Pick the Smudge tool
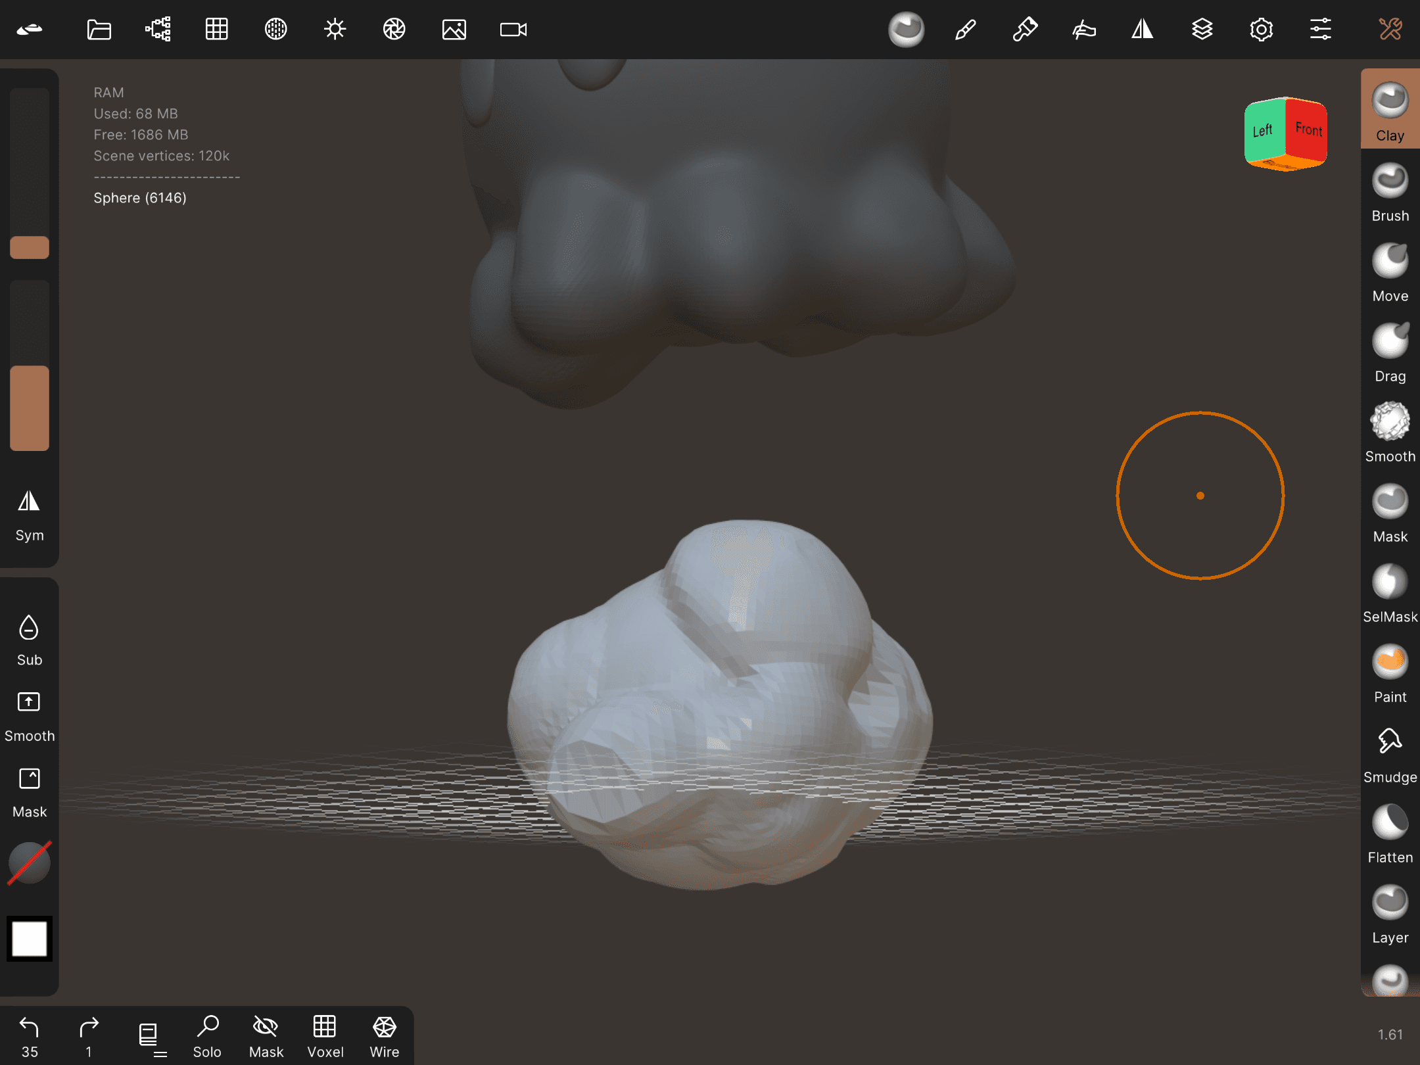This screenshot has width=1420, height=1065. pos(1390,754)
